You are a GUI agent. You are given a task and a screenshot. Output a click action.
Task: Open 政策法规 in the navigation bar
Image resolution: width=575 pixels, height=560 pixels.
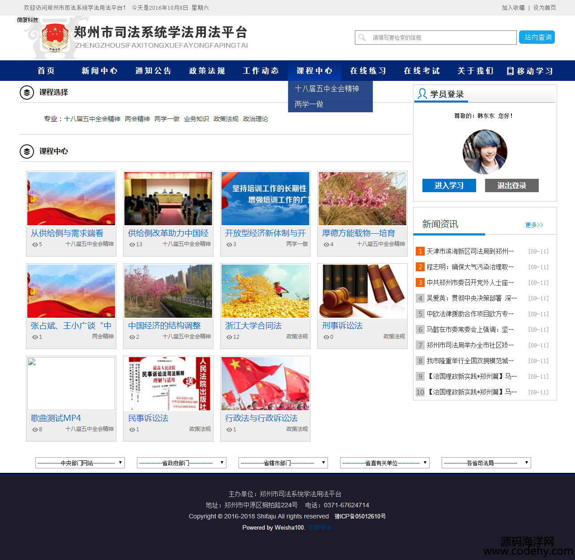point(207,71)
